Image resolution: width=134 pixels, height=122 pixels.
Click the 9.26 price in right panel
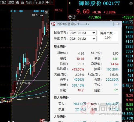[130, 95]
